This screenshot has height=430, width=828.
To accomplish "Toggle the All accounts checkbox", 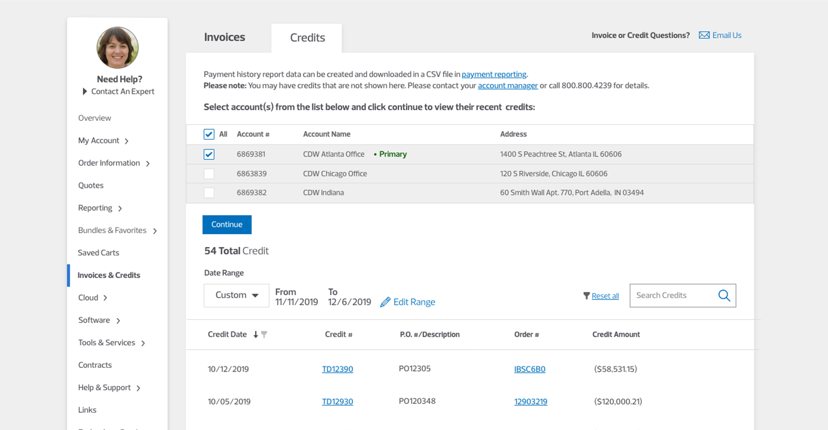I will [209, 134].
